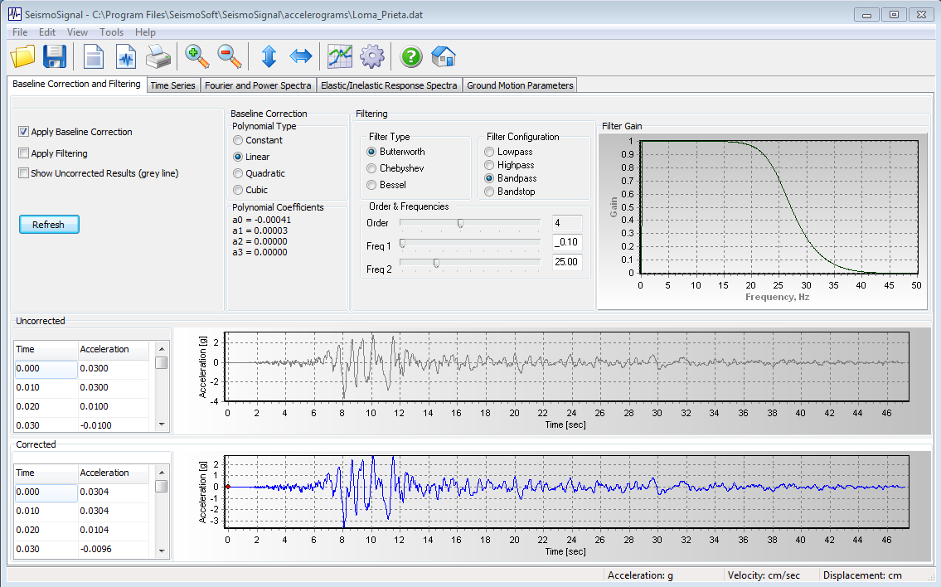941x587 pixels.
Task: Adjust the Freq 2 slider
Action: (434, 262)
